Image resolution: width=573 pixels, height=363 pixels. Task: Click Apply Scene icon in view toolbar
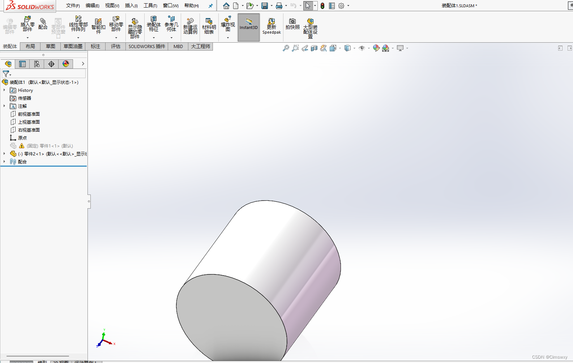(386, 48)
